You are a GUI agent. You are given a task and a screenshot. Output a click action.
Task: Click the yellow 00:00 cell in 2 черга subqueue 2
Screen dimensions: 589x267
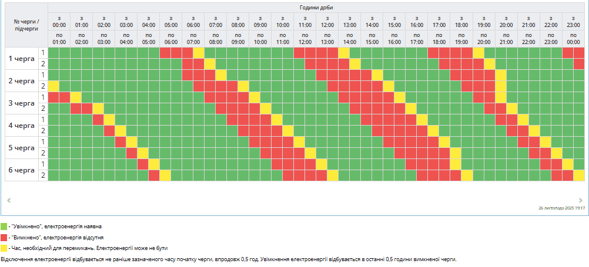coord(53,86)
